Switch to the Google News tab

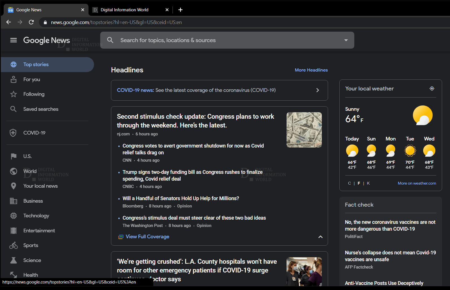(46, 10)
